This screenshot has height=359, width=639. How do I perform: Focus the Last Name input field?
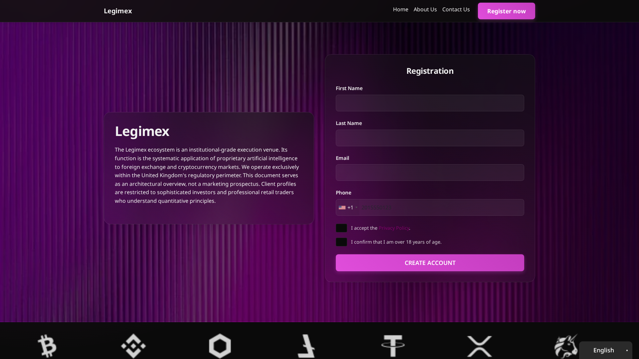[430, 138]
